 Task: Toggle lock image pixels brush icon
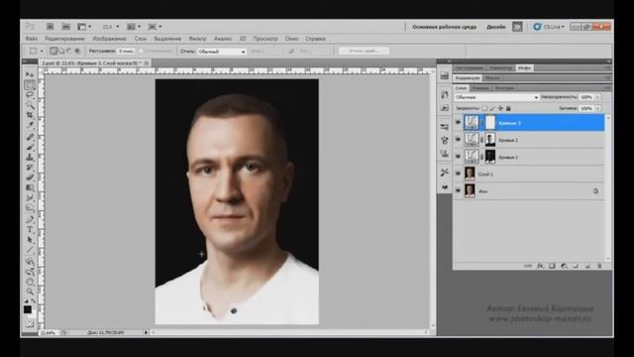(x=492, y=108)
